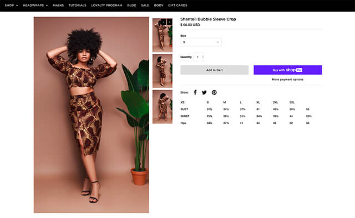This screenshot has height=218, width=355.
Task: Expand the SHOP menu
Action: 11,5
